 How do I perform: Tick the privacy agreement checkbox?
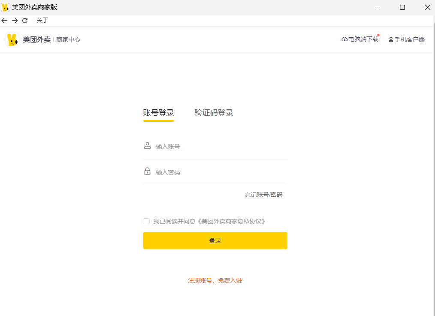pos(147,221)
